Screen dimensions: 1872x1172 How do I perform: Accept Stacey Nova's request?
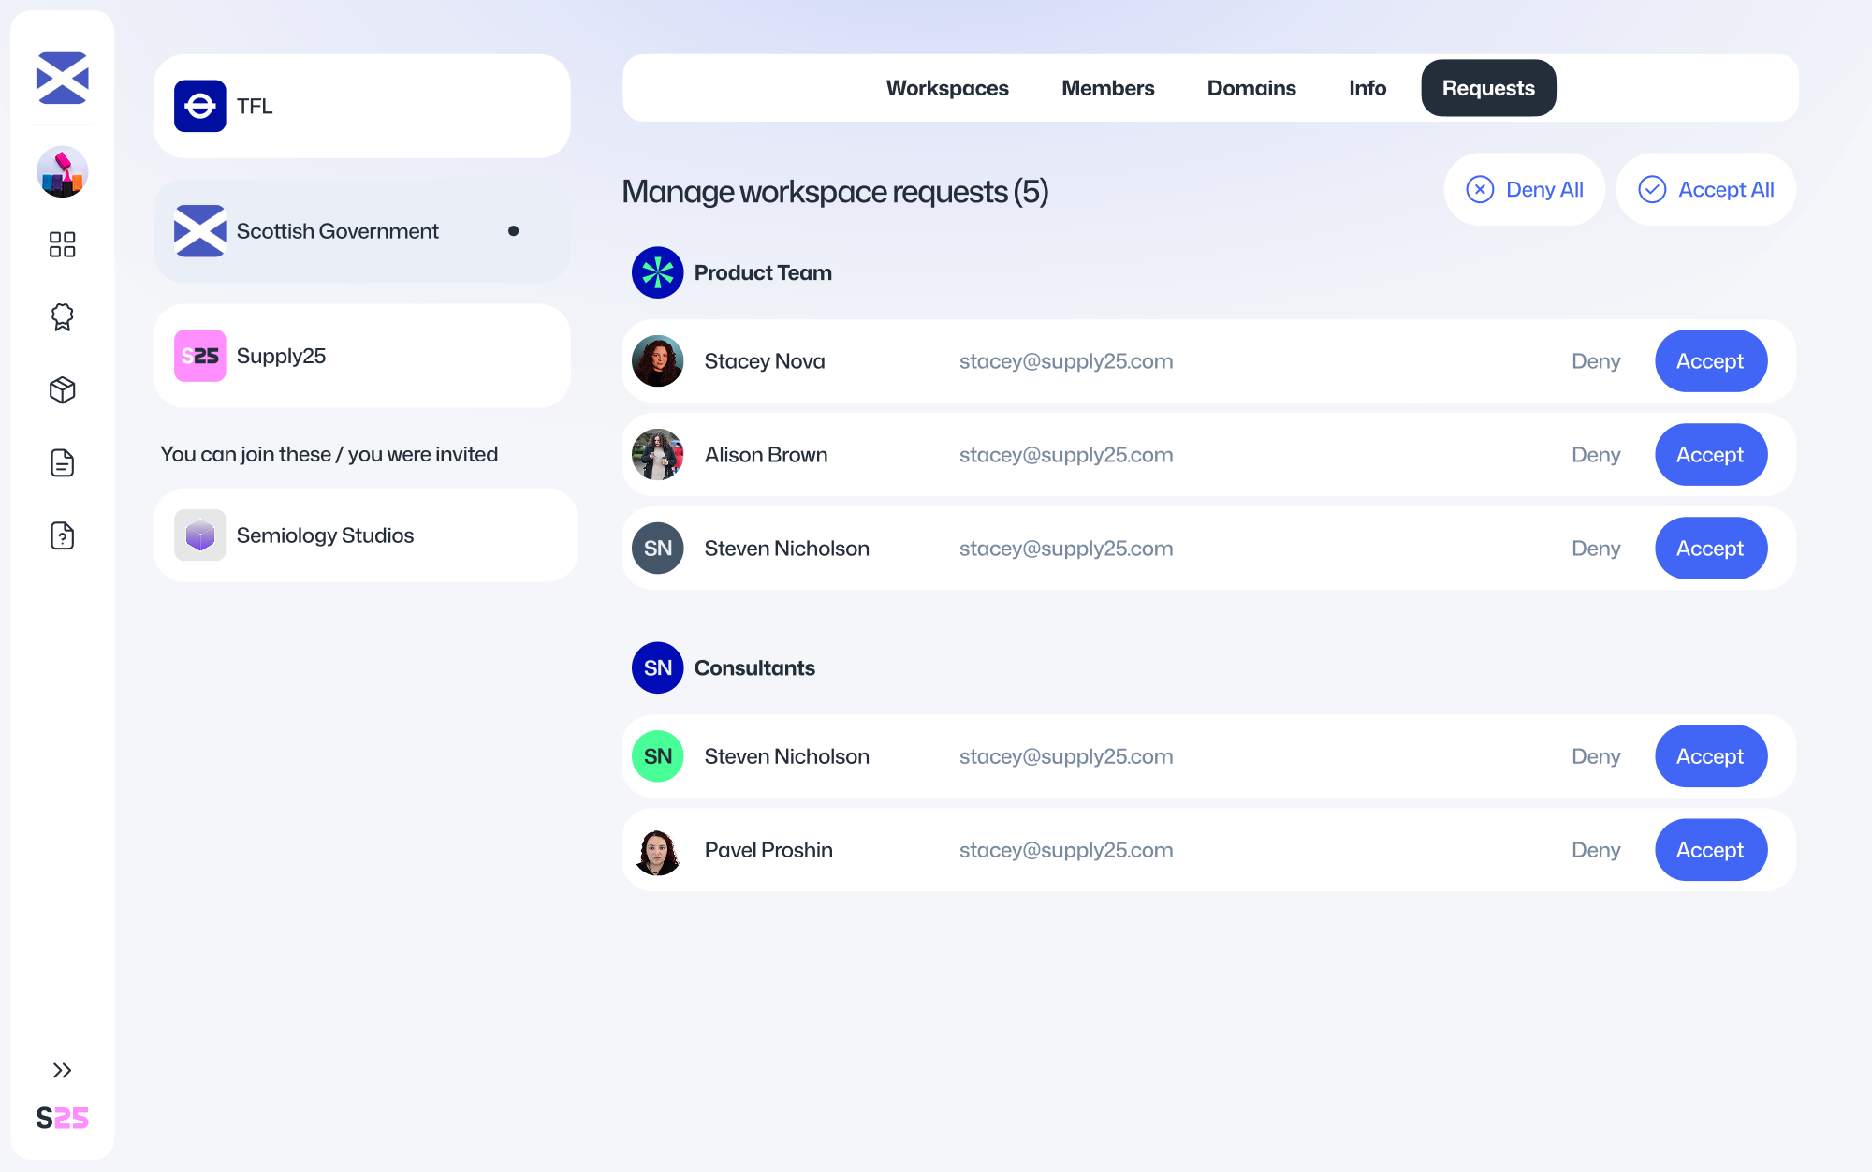pyautogui.click(x=1709, y=361)
